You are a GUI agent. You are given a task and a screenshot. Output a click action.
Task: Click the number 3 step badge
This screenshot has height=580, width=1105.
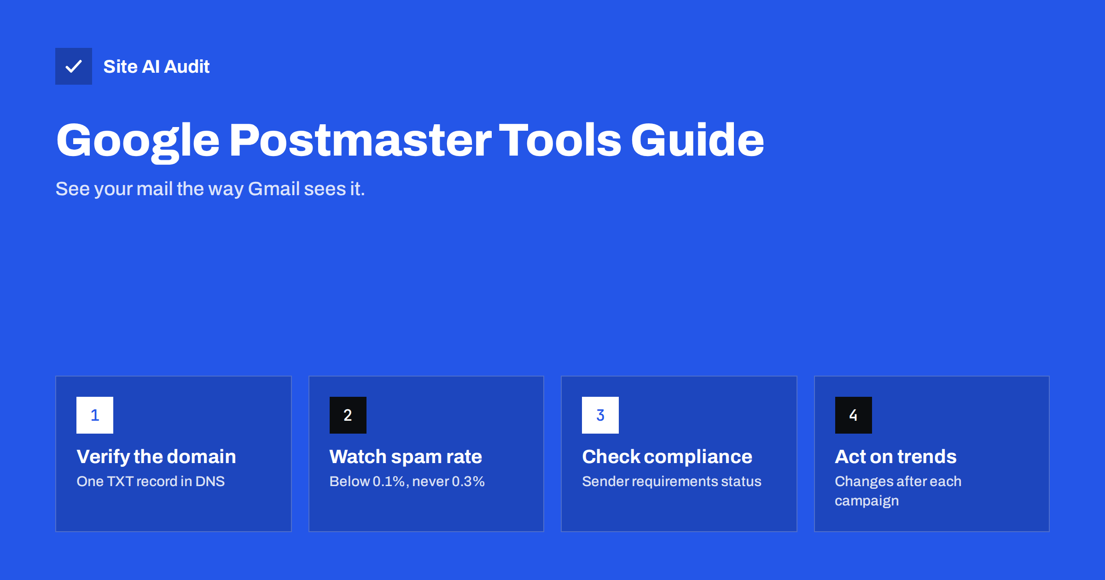[600, 415]
